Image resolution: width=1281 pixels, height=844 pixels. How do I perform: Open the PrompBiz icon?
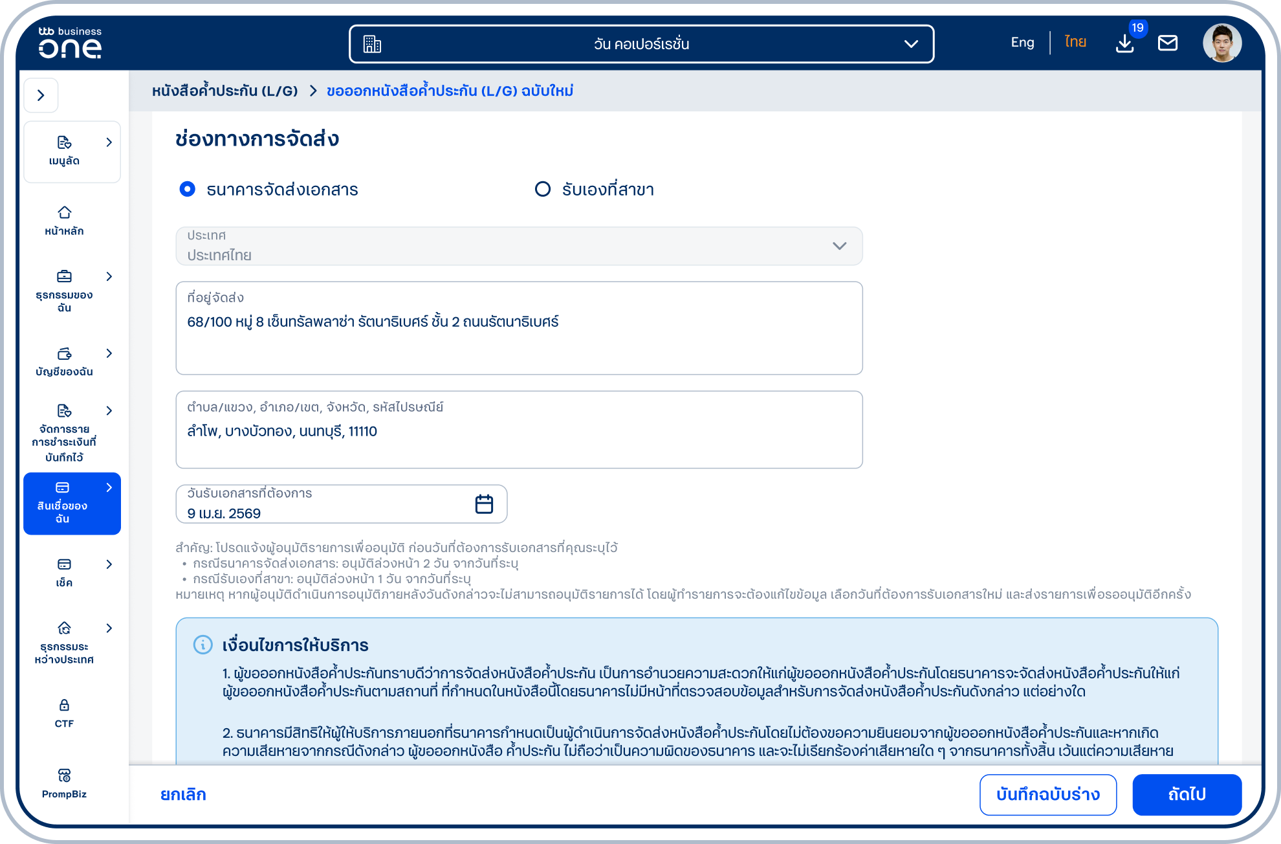point(64,775)
